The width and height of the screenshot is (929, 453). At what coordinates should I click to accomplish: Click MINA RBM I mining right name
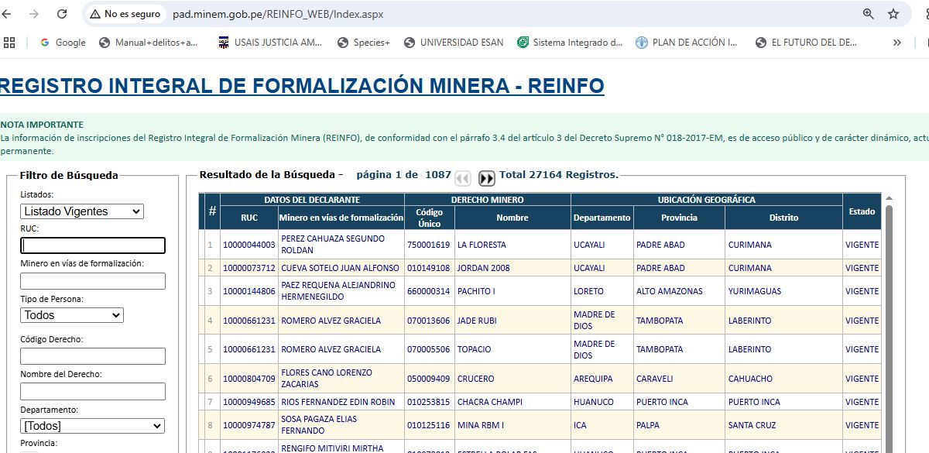(480, 425)
